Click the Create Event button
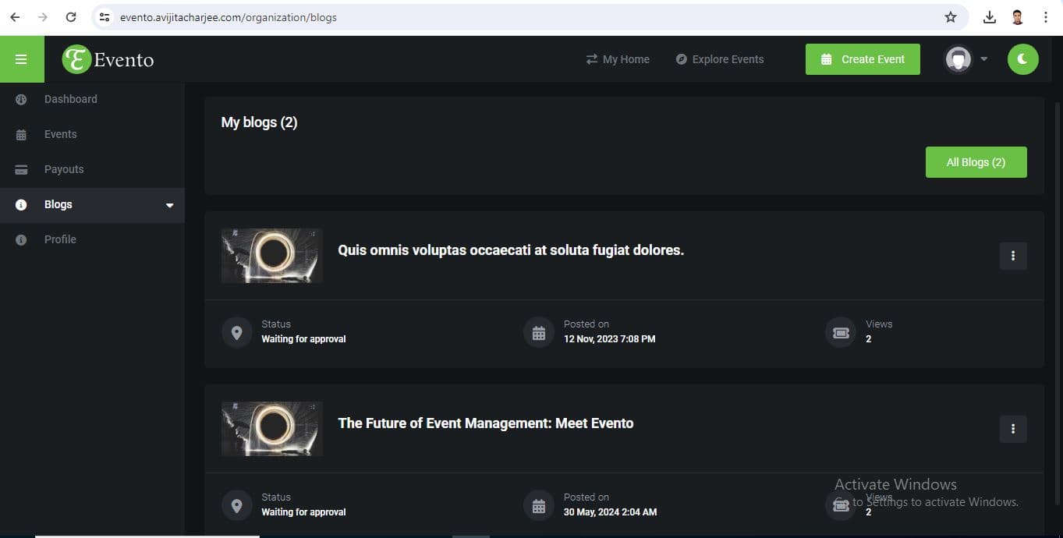This screenshot has width=1063, height=538. pyautogui.click(x=863, y=59)
